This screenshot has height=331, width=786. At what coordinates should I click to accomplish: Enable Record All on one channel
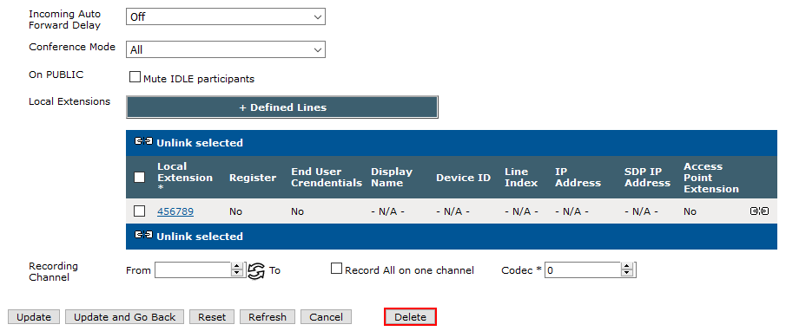(x=336, y=269)
